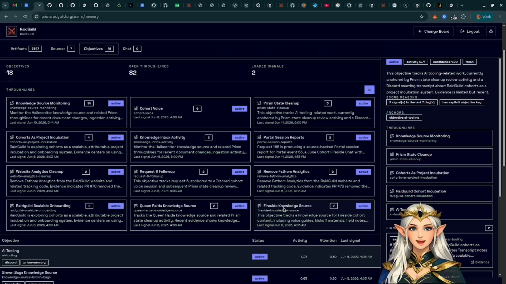Image resolution: width=506 pixels, height=284 pixels.
Task: Open the Raidguild Scalable Onboarding card
Action: click(67, 215)
